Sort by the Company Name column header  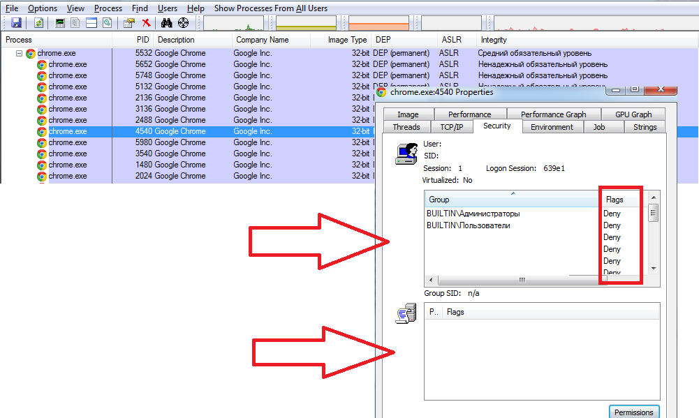coord(271,40)
